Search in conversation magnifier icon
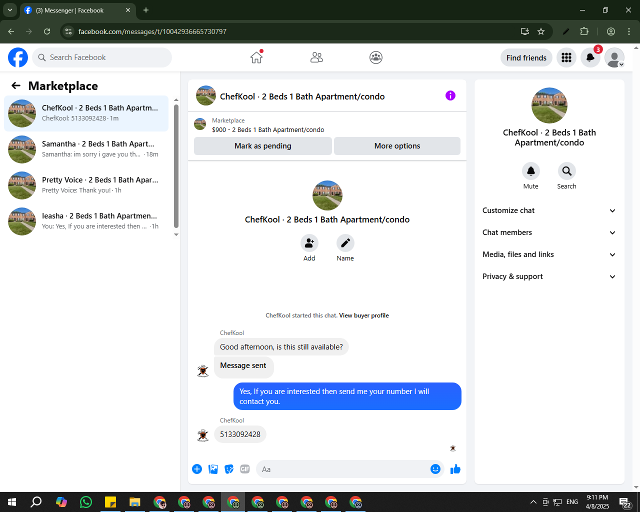640x512 pixels. (x=567, y=171)
